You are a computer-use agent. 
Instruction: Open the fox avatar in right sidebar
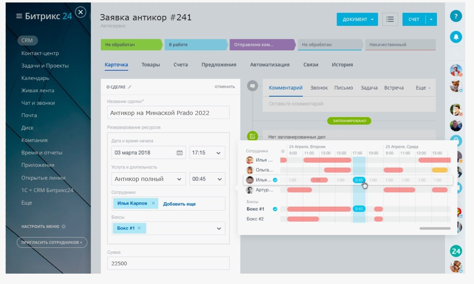[x=456, y=86]
